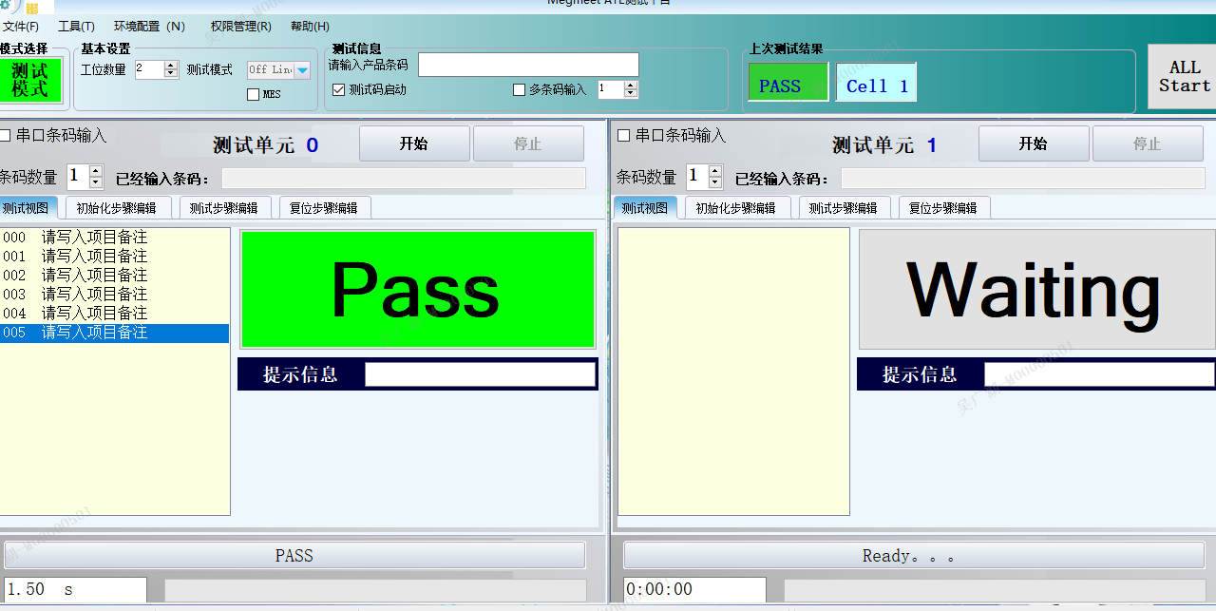Image resolution: width=1216 pixels, height=611 pixels.
Task: Open 初始化步骤编辑 tab in unit 1
Action: [735, 208]
